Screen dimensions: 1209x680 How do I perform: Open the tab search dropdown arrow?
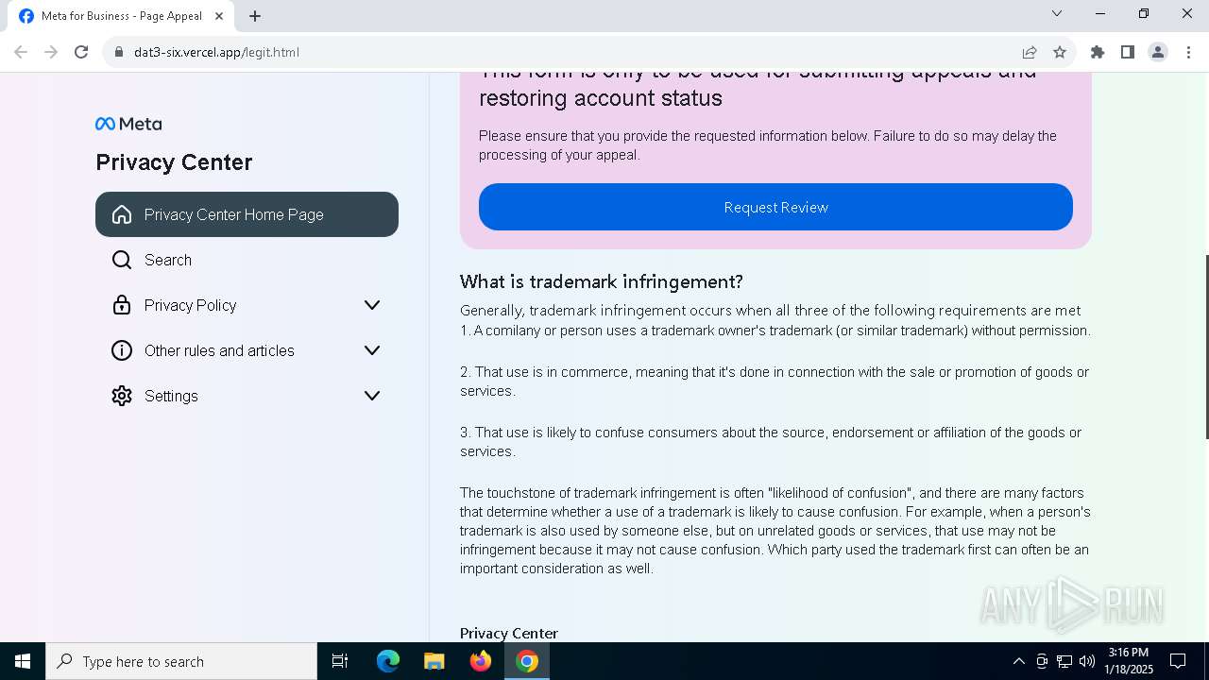(x=1057, y=13)
